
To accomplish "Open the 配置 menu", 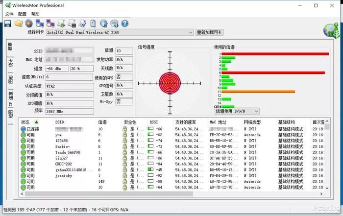I will tap(23, 14).
